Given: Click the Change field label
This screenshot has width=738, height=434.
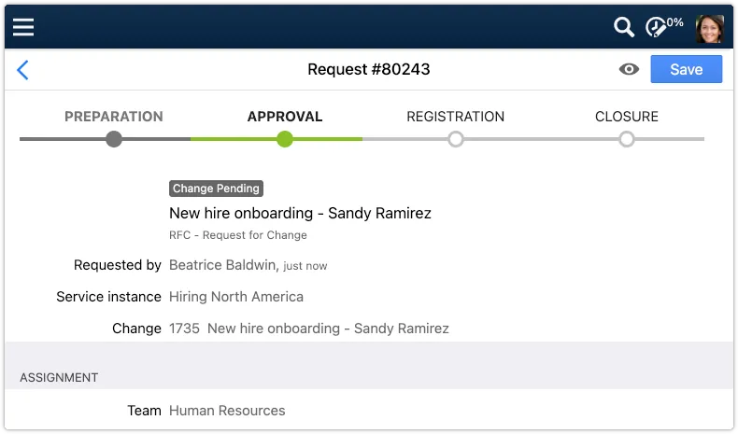Looking at the screenshot, I should tap(137, 329).
